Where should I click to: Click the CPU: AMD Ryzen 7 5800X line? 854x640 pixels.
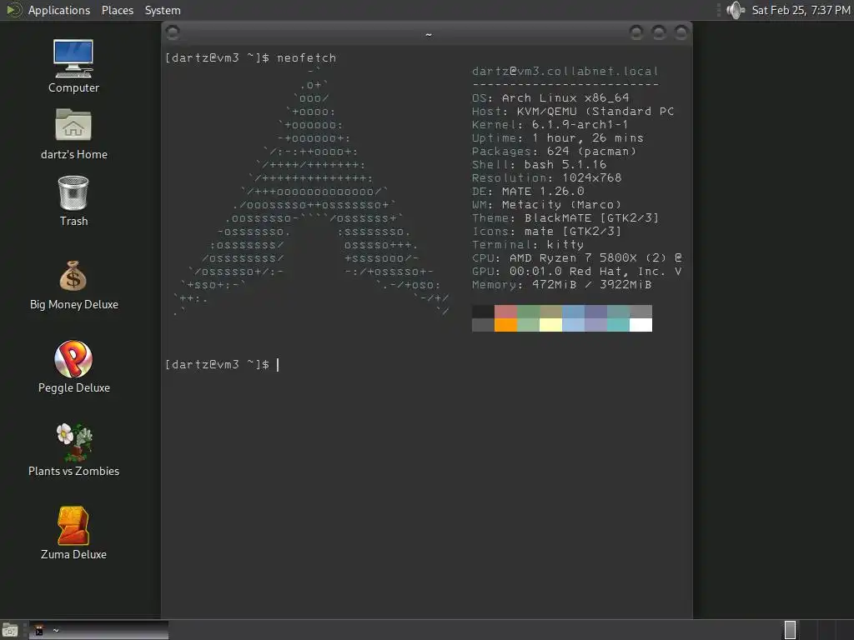coord(577,258)
